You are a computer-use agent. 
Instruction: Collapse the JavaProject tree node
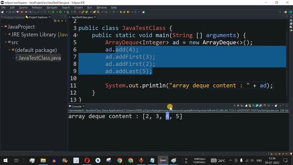point(2,27)
